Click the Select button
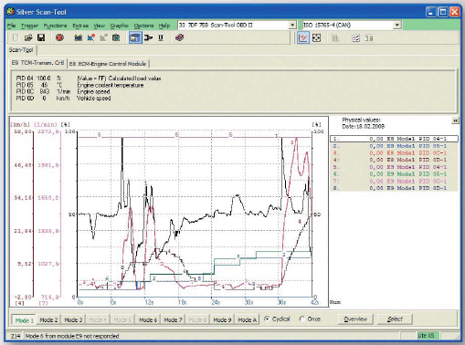 [395, 319]
